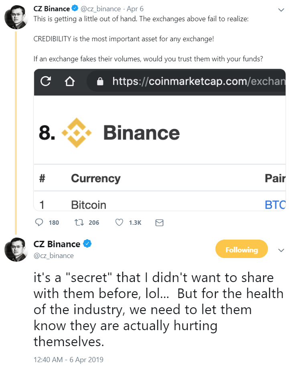Click the browser reload icon in the embedded image
This screenshot has height=367, width=292.
point(46,81)
